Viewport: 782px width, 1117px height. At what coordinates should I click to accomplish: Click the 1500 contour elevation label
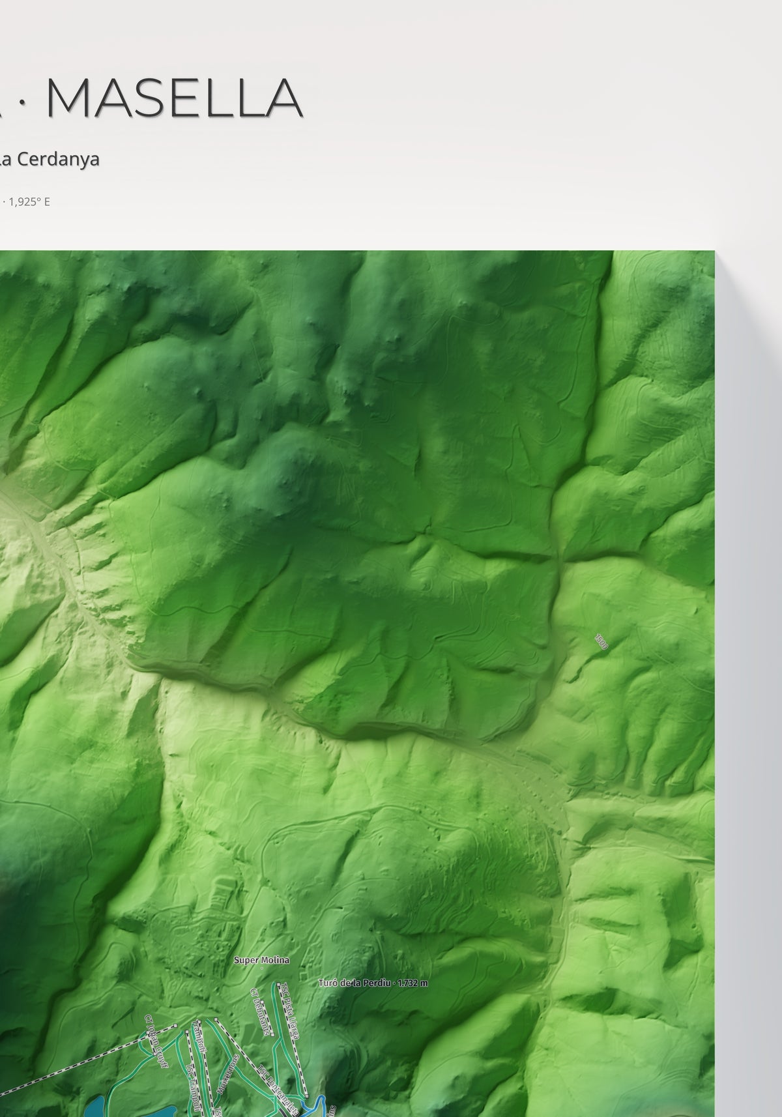[601, 641]
